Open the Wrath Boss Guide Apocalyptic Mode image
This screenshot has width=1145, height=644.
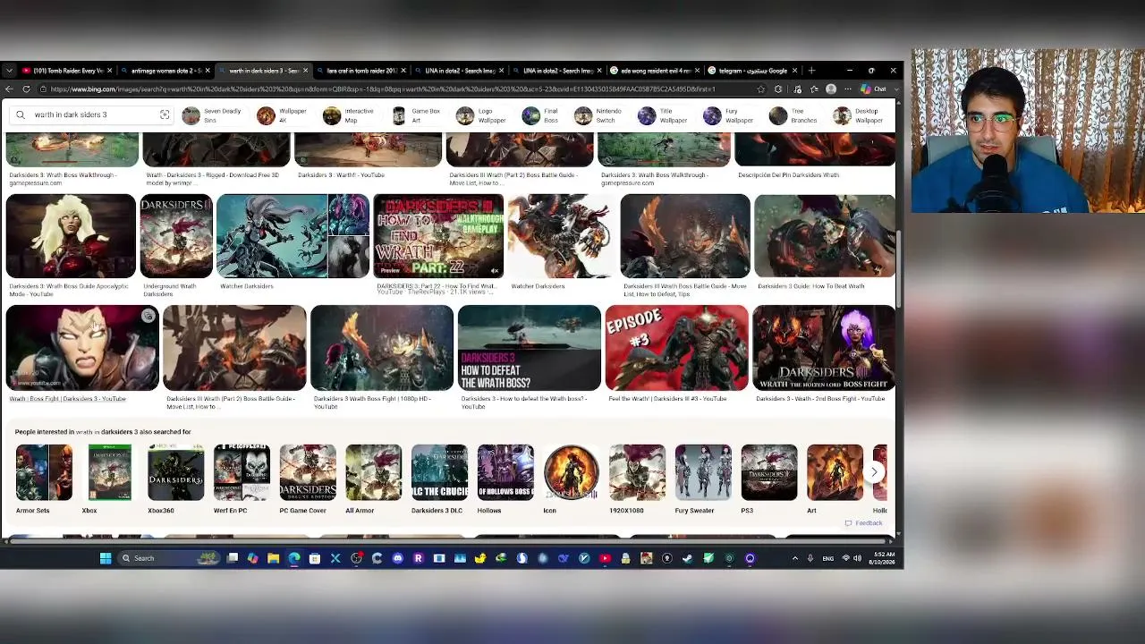tap(71, 236)
